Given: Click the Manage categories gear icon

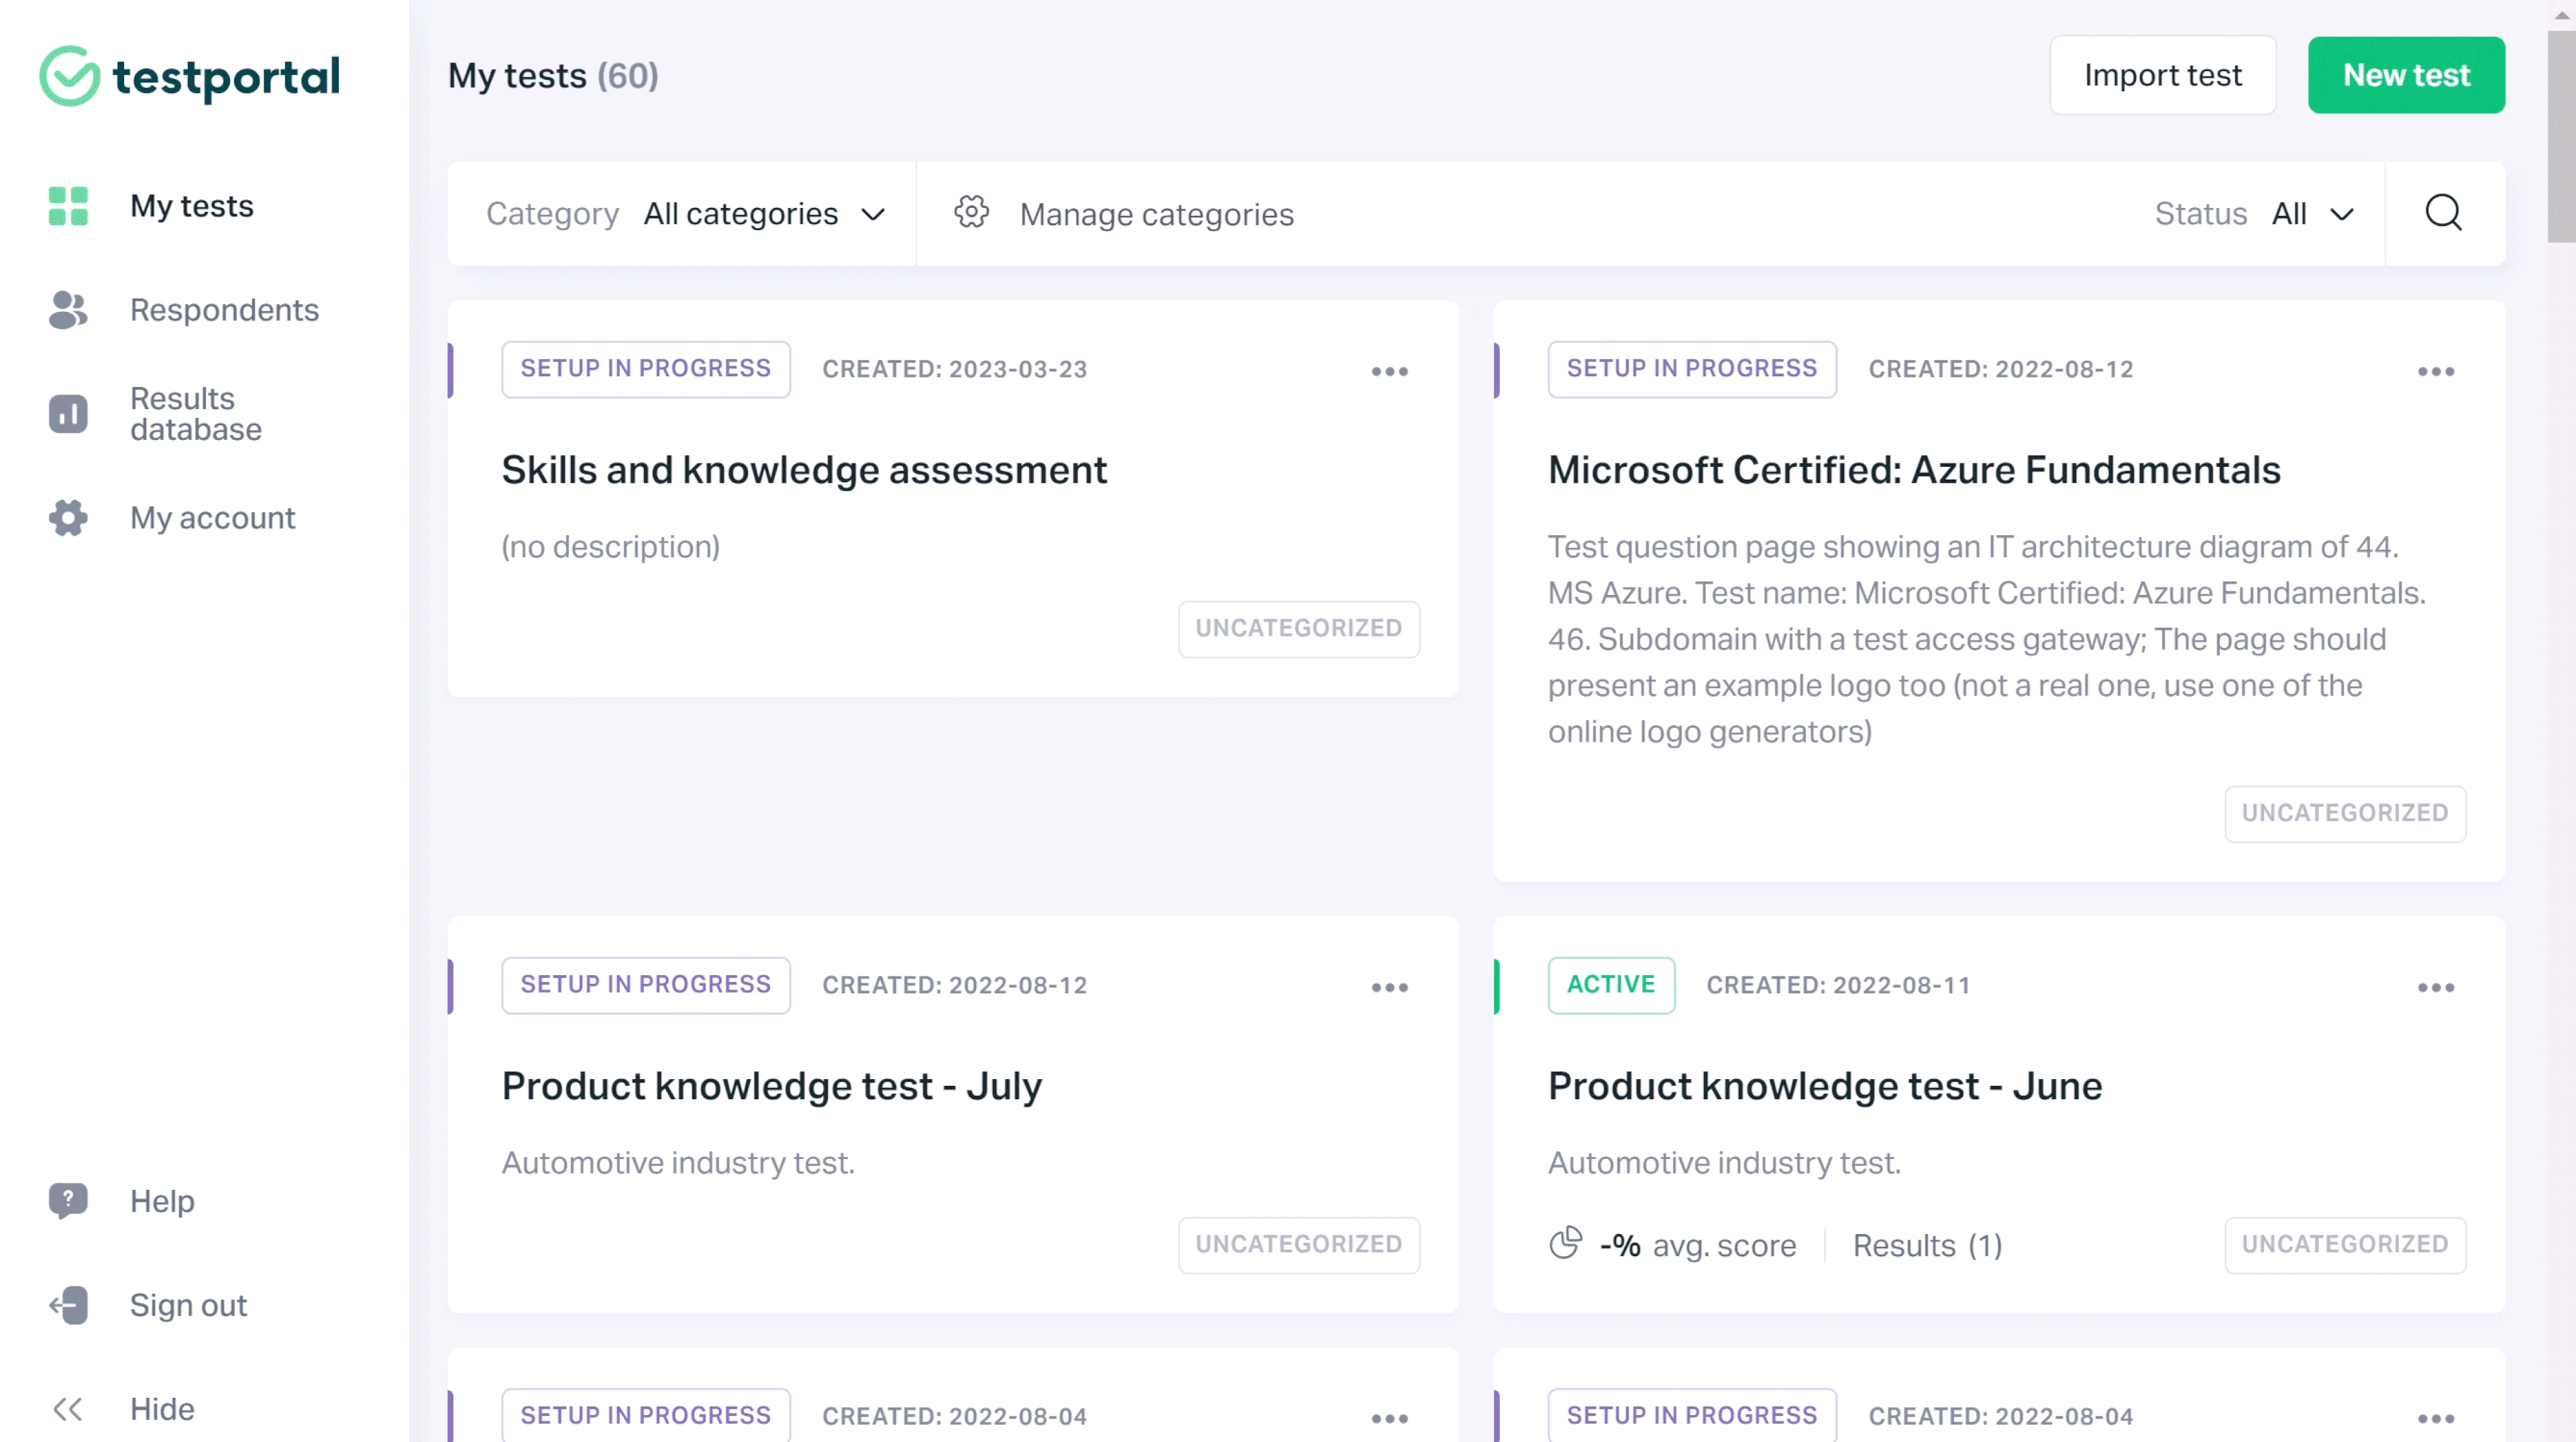Looking at the screenshot, I should pos(971,213).
